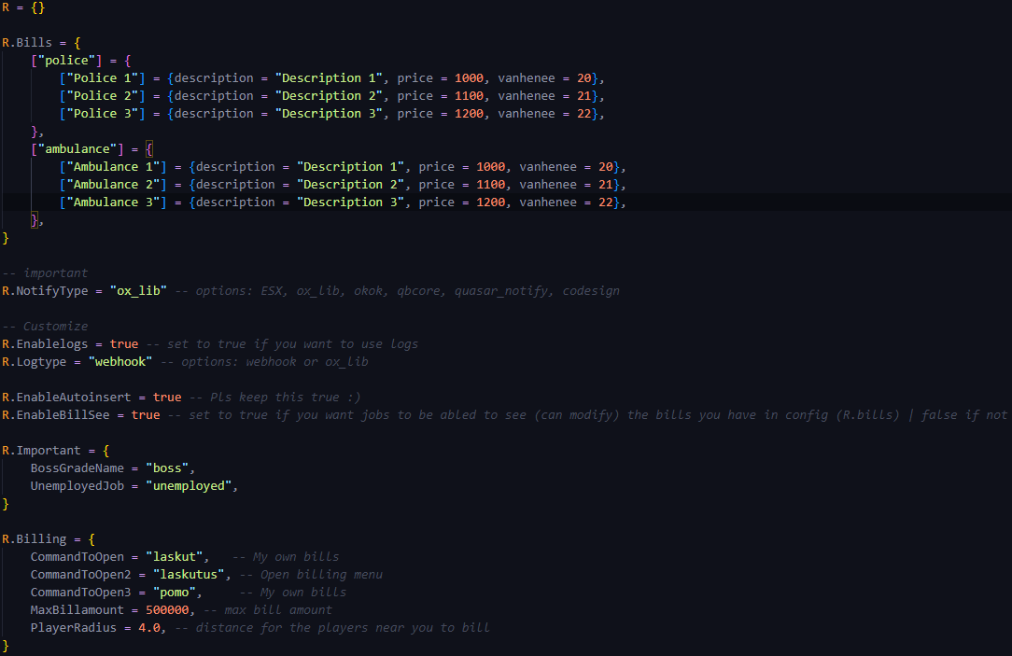Click vanhenee value 22 in Ambulance 3 row

[605, 202]
